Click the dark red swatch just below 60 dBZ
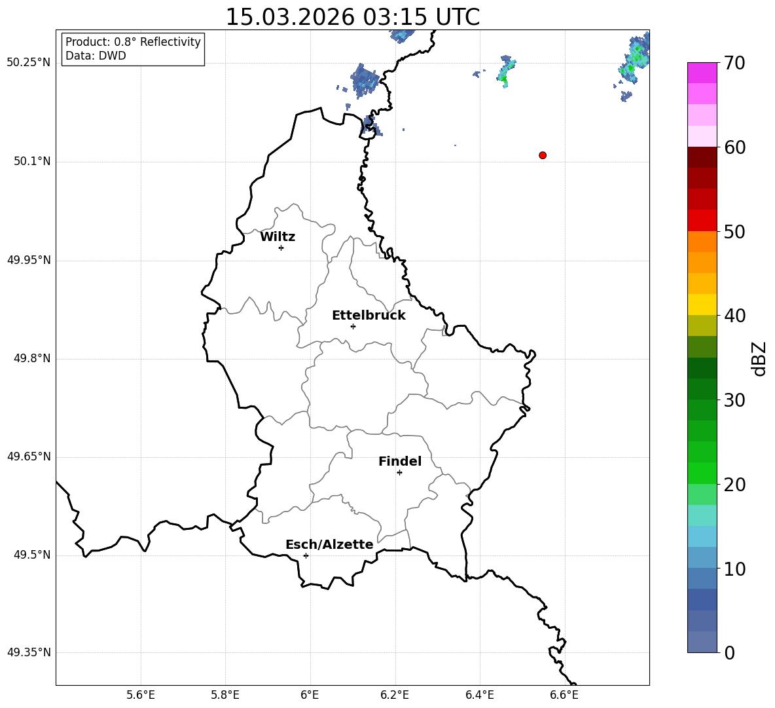775x708 pixels. [x=702, y=157]
